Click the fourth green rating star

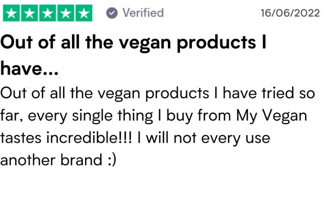[x=66, y=13]
